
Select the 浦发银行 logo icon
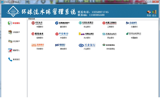point(60,45)
